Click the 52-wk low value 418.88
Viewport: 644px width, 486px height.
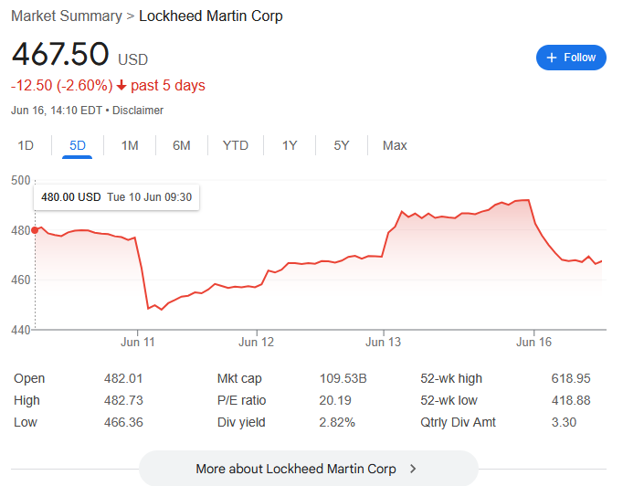(x=571, y=400)
